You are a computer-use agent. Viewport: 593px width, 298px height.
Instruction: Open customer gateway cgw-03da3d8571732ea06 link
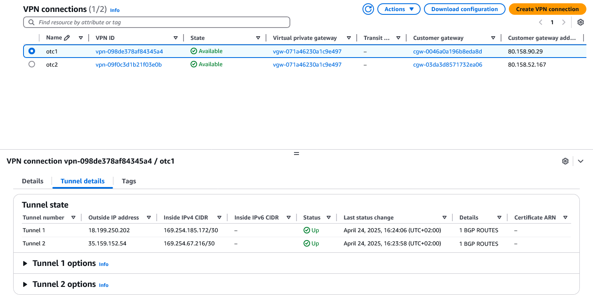(x=447, y=65)
